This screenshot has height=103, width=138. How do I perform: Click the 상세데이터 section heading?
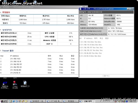tap(7, 30)
